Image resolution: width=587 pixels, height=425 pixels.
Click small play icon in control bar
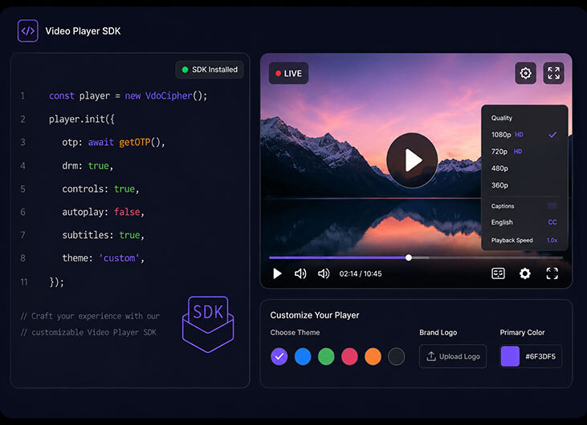[277, 273]
